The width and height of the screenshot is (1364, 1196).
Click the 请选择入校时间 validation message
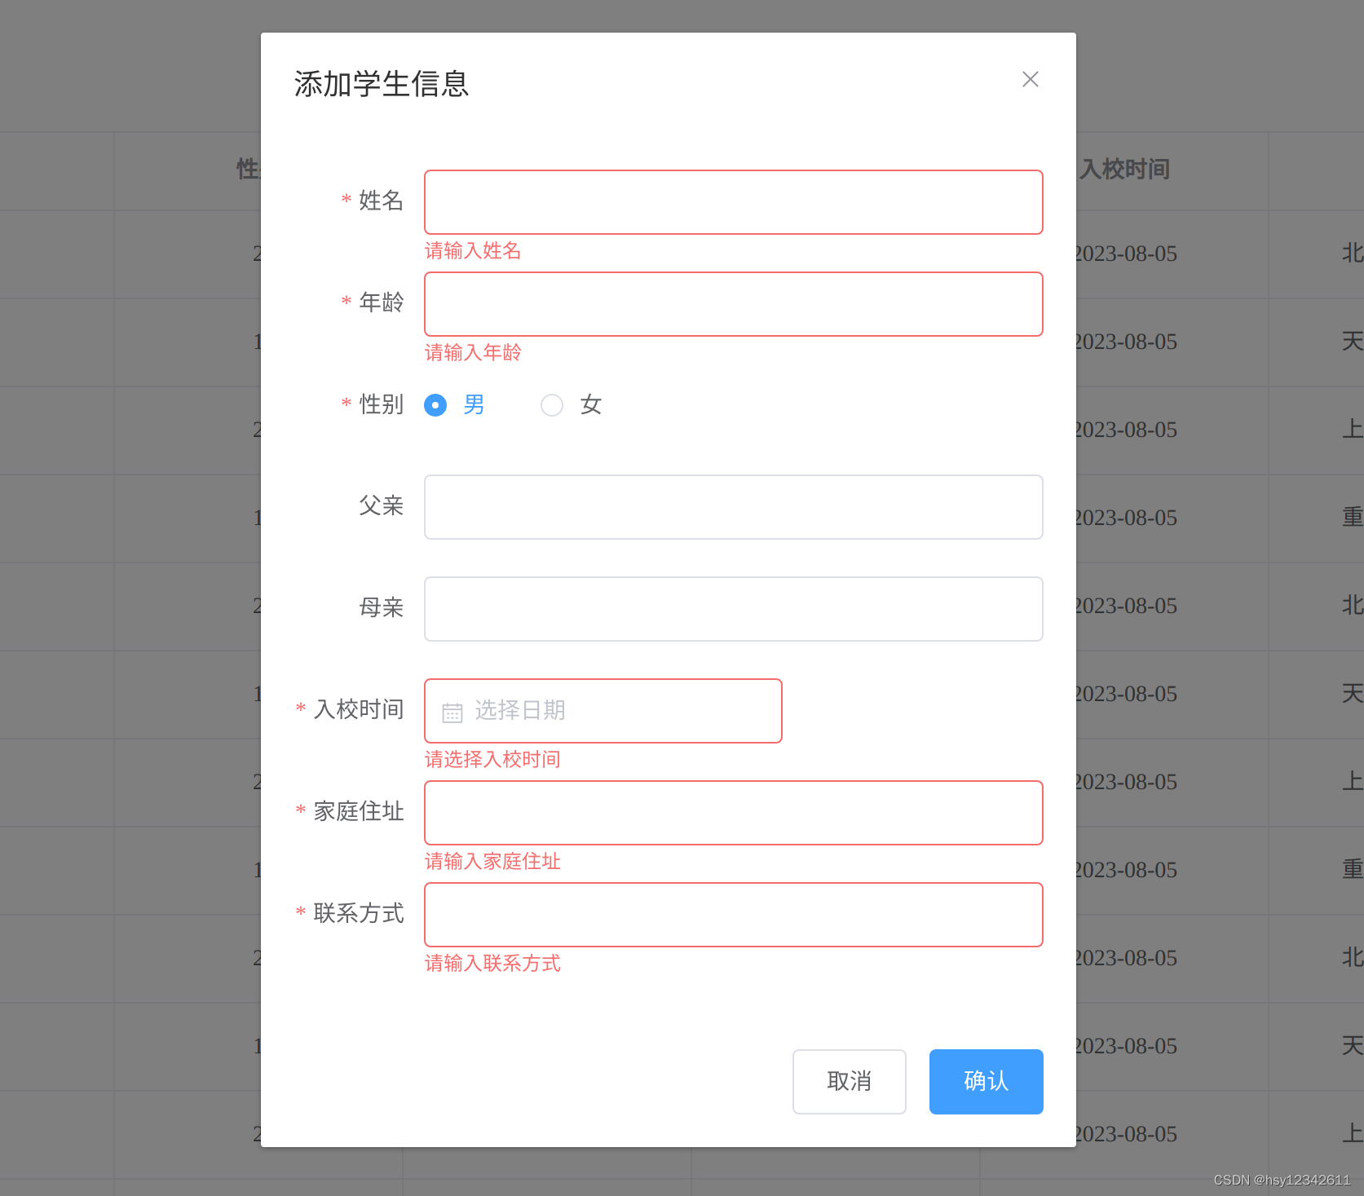(x=492, y=759)
